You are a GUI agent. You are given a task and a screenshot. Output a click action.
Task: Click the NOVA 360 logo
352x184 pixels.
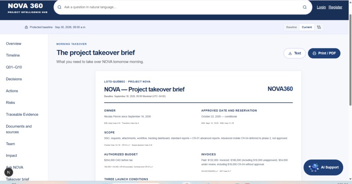[x=28, y=8]
